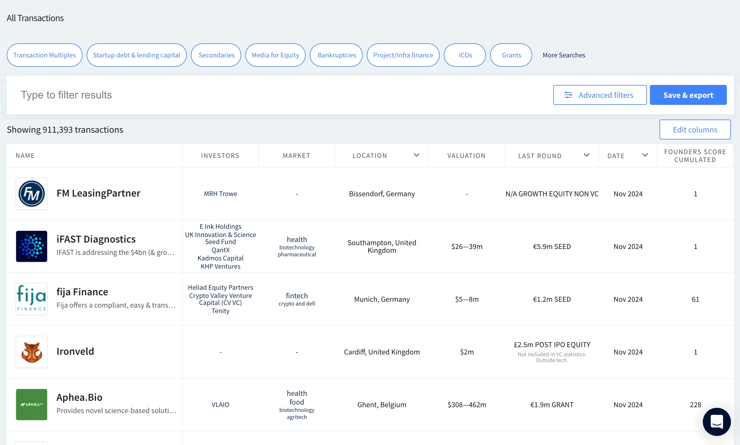Screen dimensions: 740x445
Task: Open fija Finance company name
Action: (82, 292)
